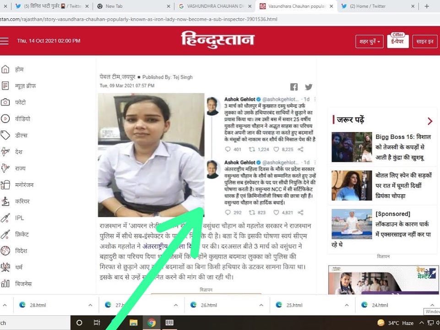Open IPL section bat icon
This screenshot has width=440, height=330.
5,218
